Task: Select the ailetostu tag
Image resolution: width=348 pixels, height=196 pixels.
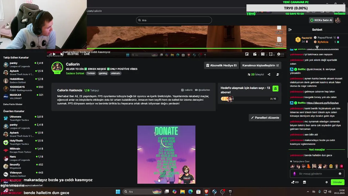Action: pyautogui.click(x=116, y=73)
